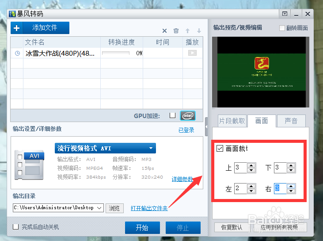The width and height of the screenshot is (323, 241).
Task: Enable the GPU加速 checkbox
Action: pyautogui.click(x=172, y=115)
